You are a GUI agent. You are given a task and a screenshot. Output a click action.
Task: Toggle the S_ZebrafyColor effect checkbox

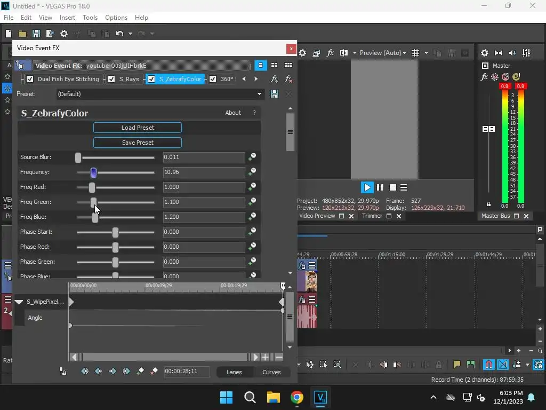click(151, 79)
